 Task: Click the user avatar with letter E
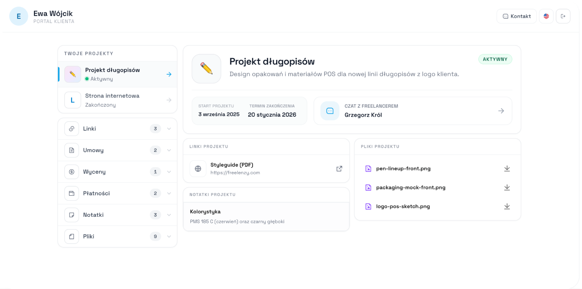point(19,16)
